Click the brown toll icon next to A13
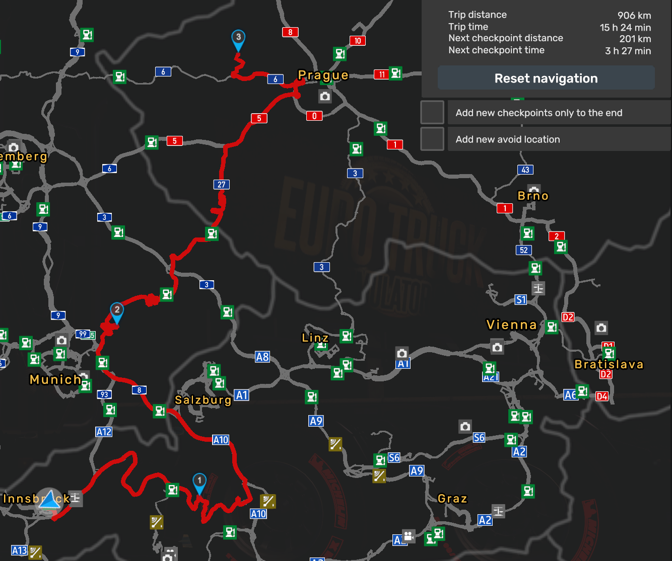Viewport: 672px width, 561px height. click(35, 552)
